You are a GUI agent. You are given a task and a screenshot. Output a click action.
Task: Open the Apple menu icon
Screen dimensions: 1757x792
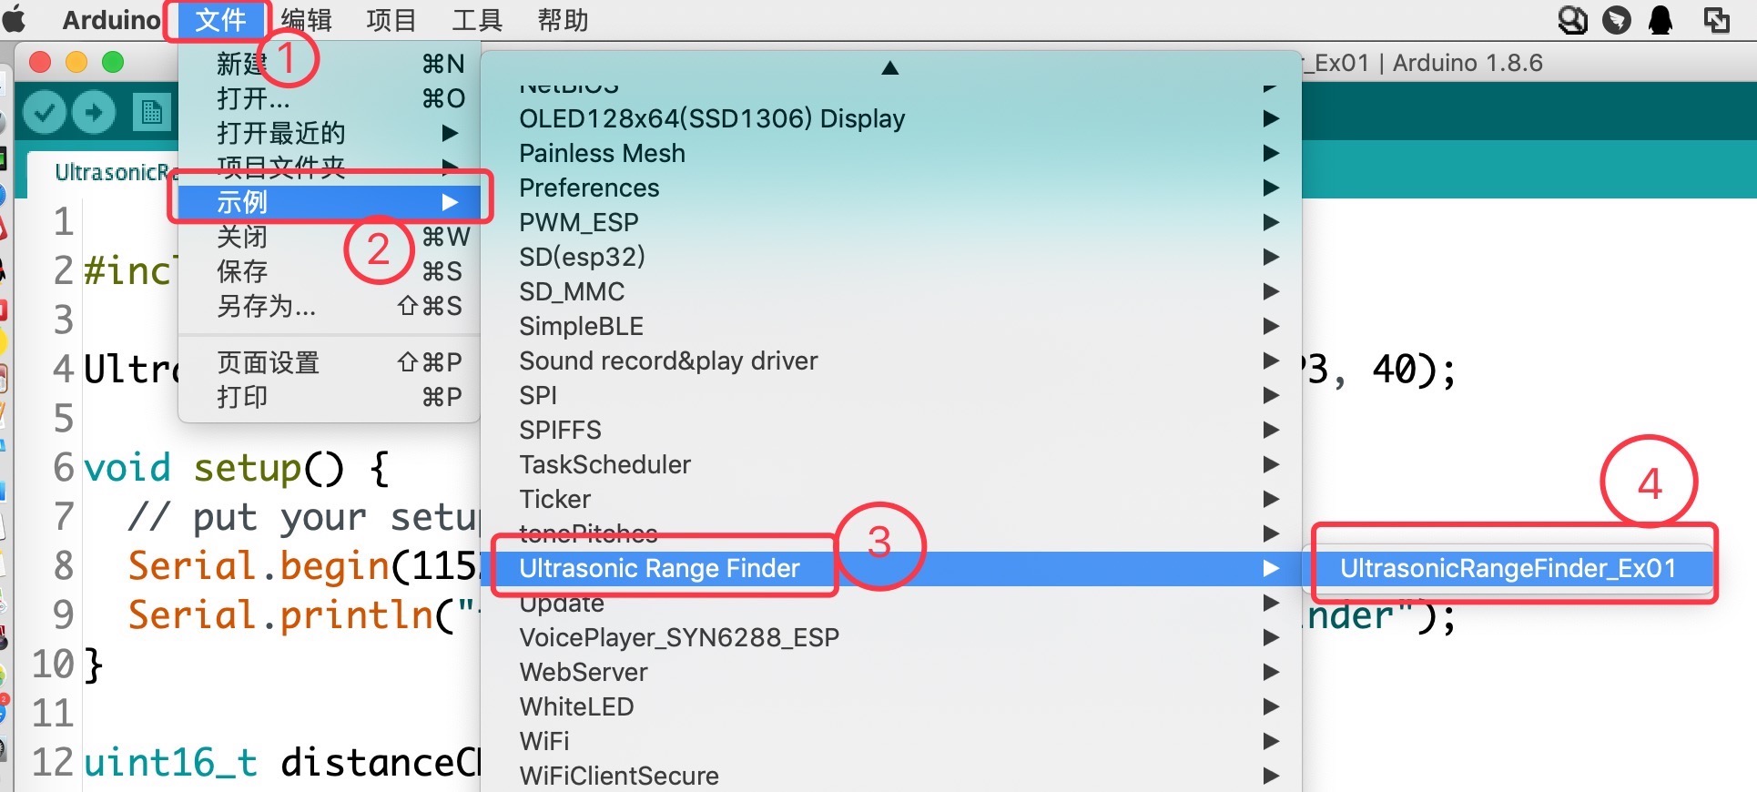[15, 19]
